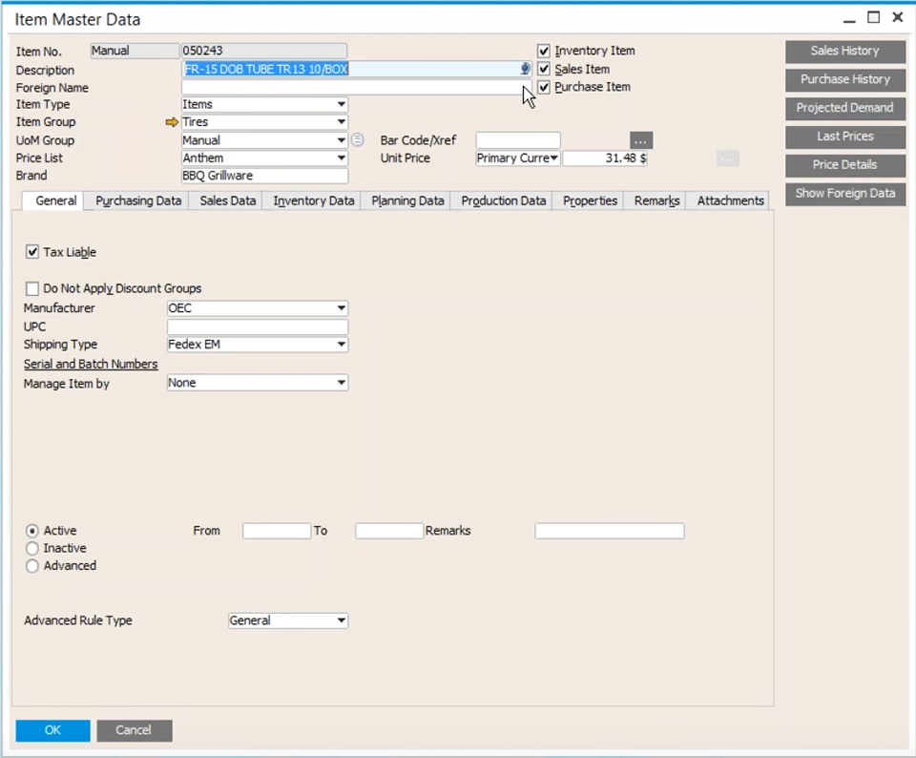Open the Item Type dropdown
The width and height of the screenshot is (916, 758).
coord(341,104)
